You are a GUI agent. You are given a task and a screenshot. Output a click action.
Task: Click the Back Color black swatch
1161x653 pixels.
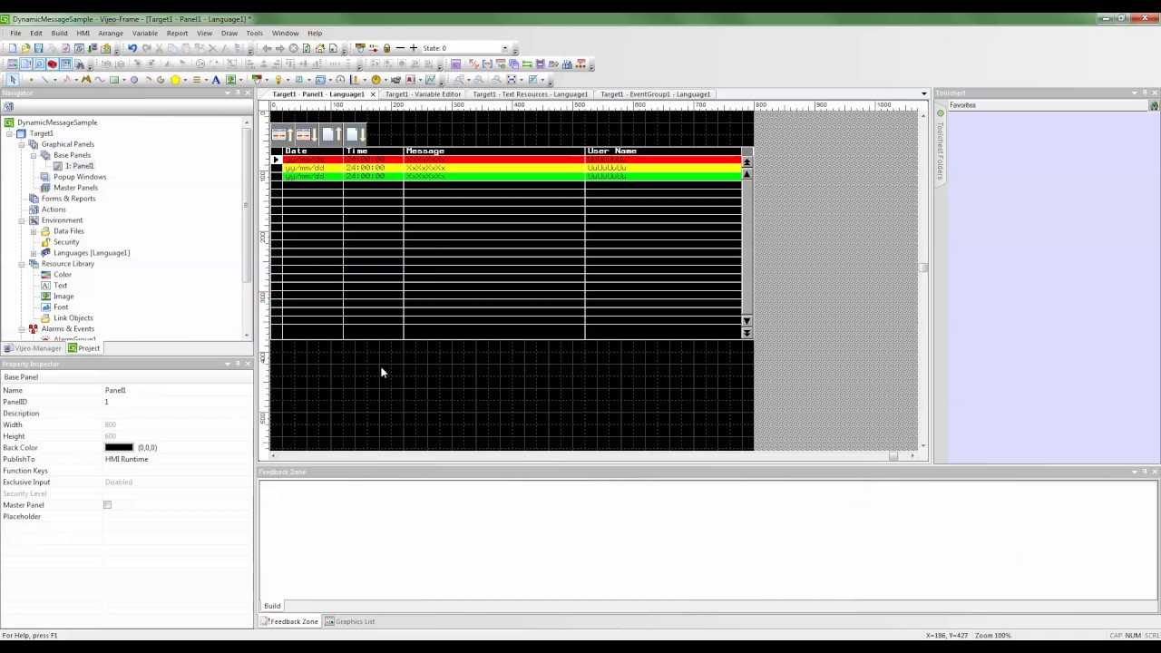pos(119,448)
